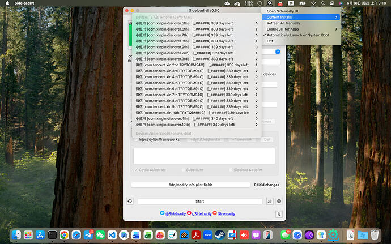
Task: Open Google Chrome from the dock
Action: pyautogui.click(x=64, y=235)
